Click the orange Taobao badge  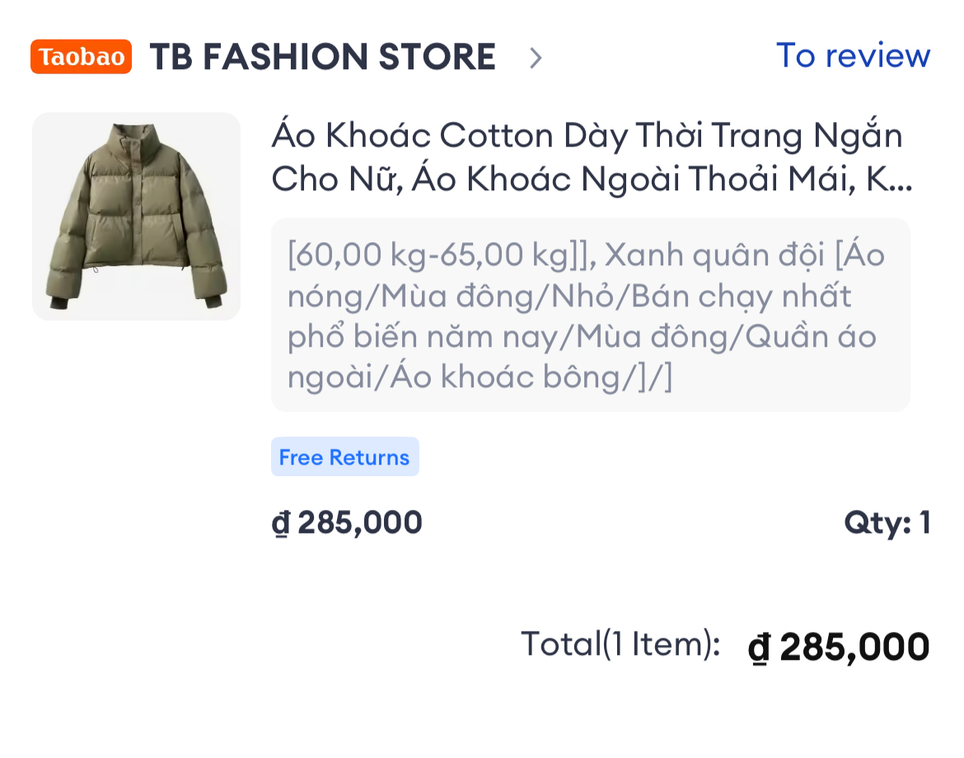tap(81, 57)
